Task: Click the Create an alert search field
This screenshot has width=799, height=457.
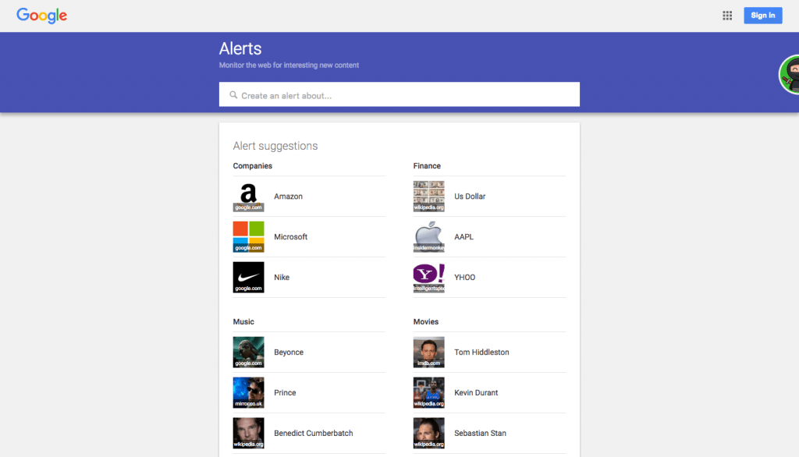Action: click(x=399, y=95)
